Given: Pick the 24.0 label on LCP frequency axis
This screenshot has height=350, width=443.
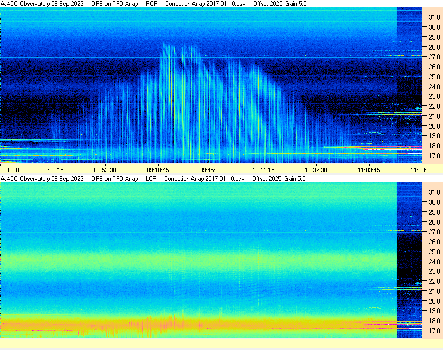Looking at the screenshot, I should tap(435, 261).
